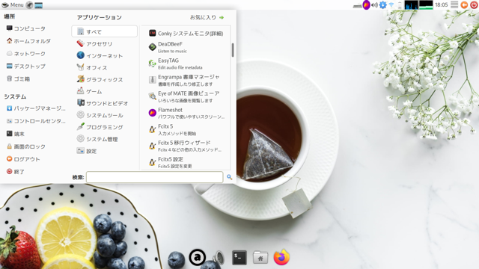Click the Flameshot tray icon
The image size is (479, 269).
coord(366,5)
